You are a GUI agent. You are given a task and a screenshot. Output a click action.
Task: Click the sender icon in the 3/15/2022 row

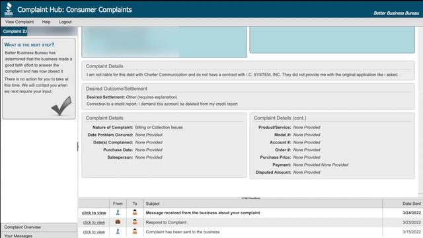coord(118,231)
